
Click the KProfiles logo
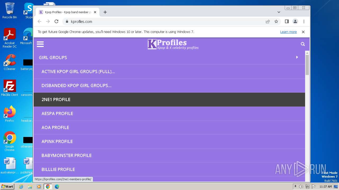coord(173,44)
